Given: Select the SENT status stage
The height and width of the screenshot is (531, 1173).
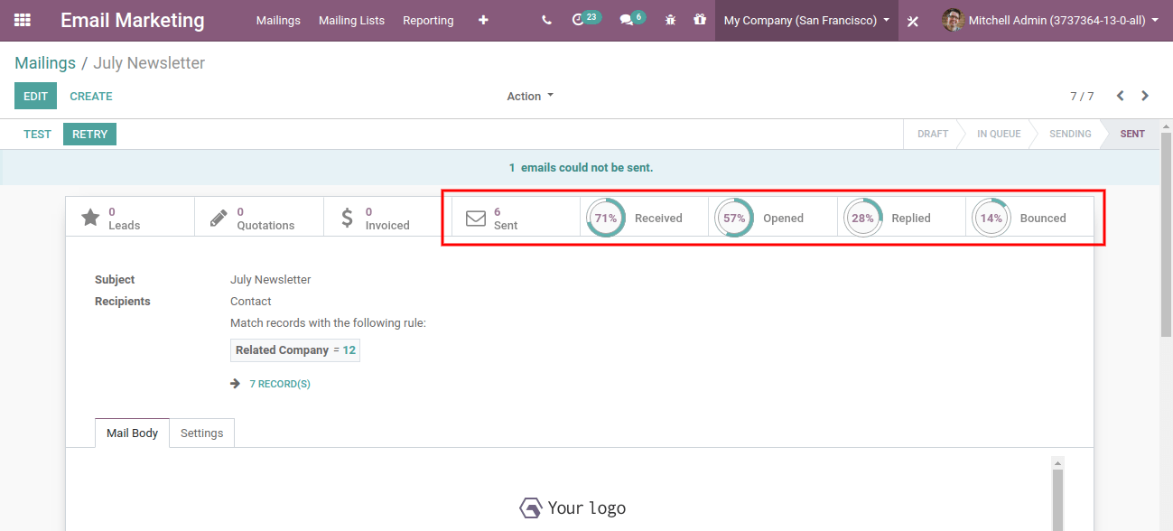Looking at the screenshot, I should pos(1132,134).
